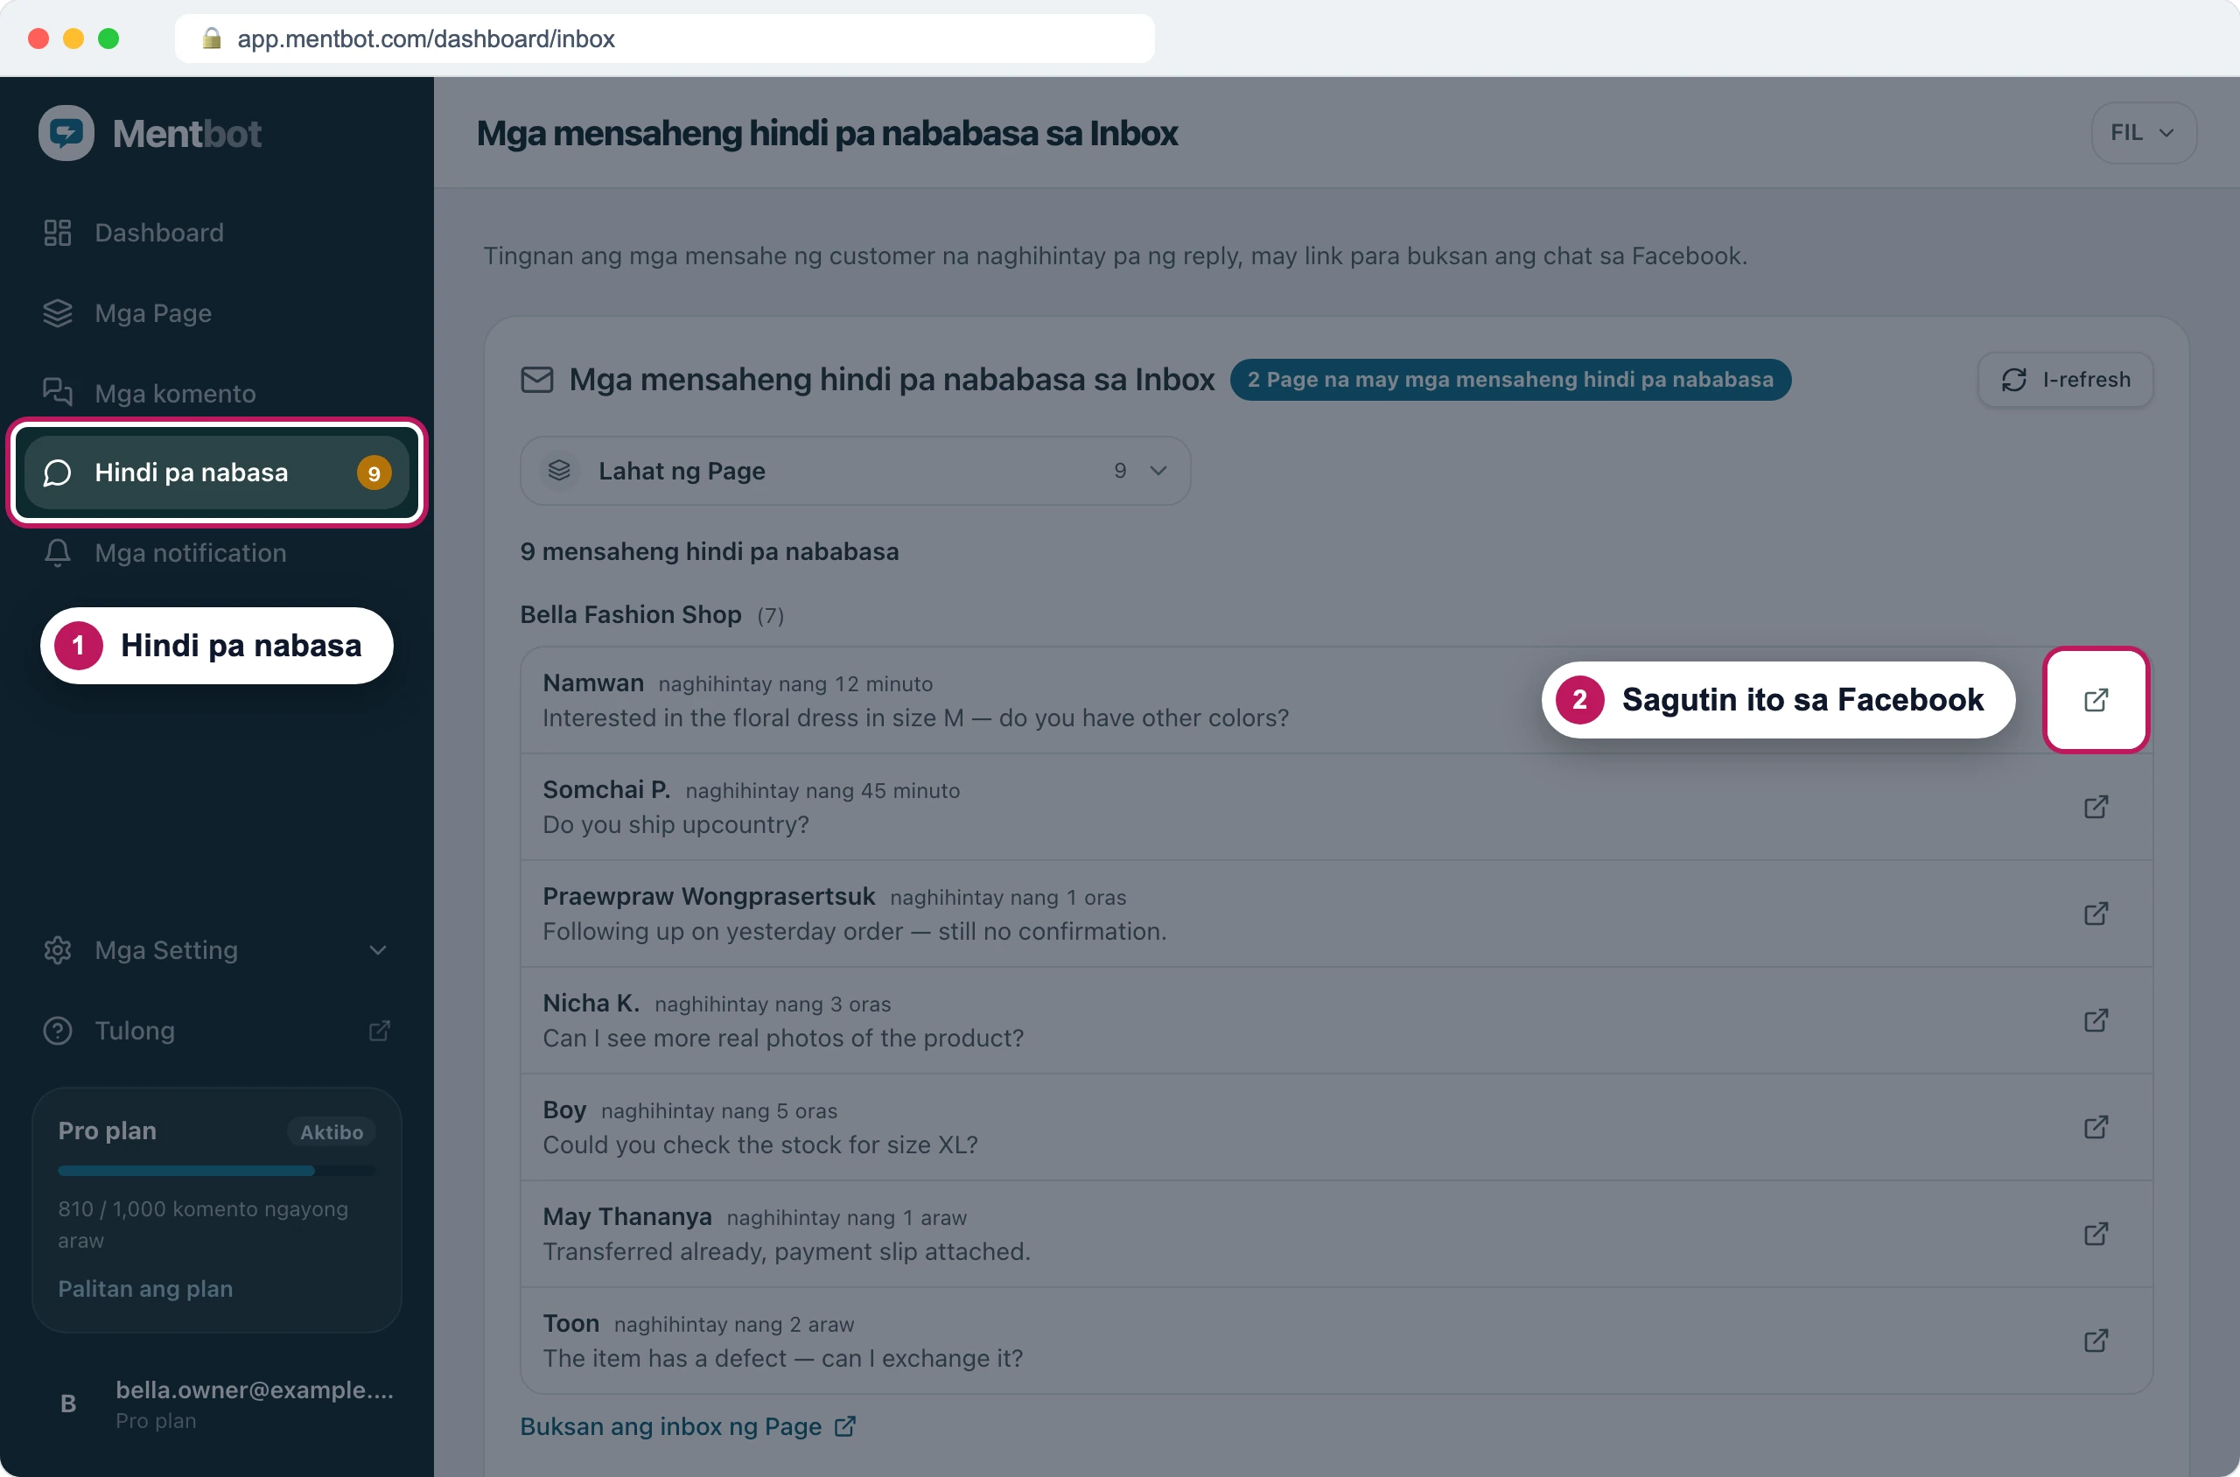
Task: Click the Tulong external-link icon
Action: [x=379, y=1031]
